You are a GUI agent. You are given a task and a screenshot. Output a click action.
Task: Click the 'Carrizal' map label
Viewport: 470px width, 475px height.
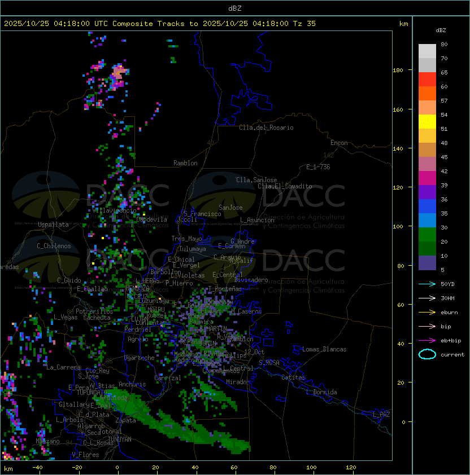pyautogui.click(x=168, y=378)
